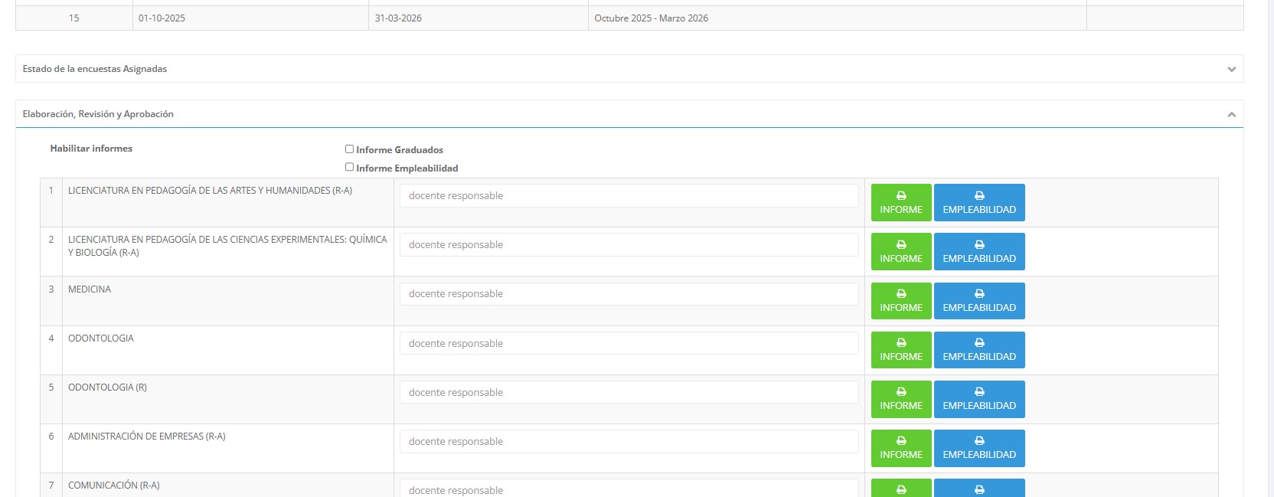Generate EMPLEABILIDAD for ODONTOLOGIA (R)
The image size is (1274, 497).
979,399
